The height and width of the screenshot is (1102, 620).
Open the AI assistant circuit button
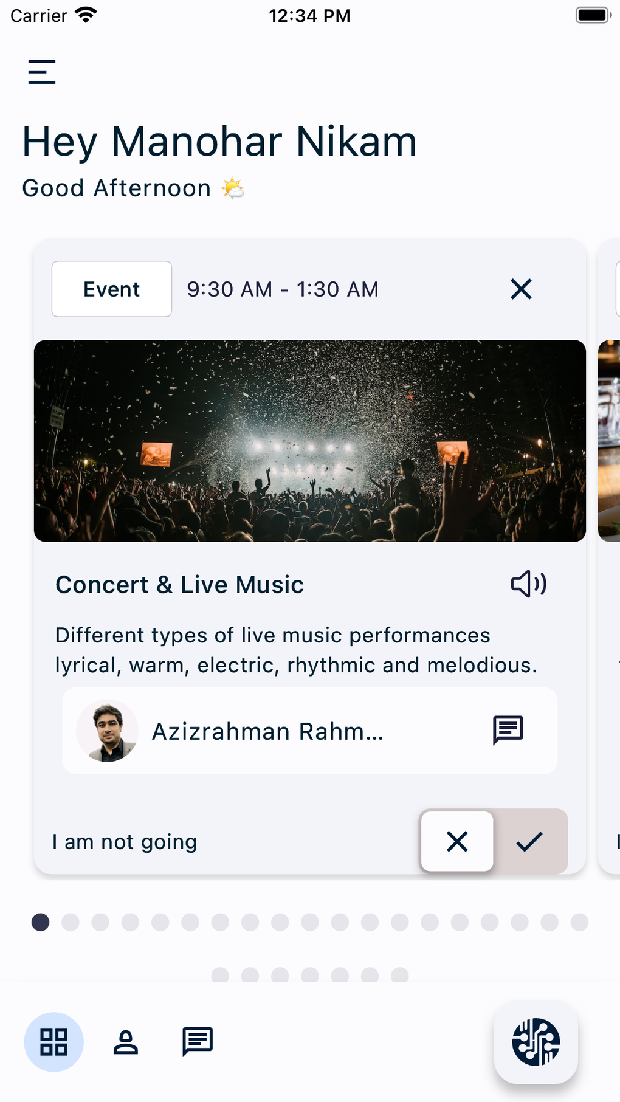pos(536,1042)
